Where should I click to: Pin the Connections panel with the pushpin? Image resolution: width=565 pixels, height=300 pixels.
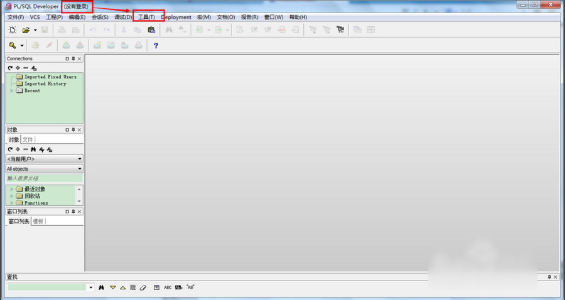73,59
